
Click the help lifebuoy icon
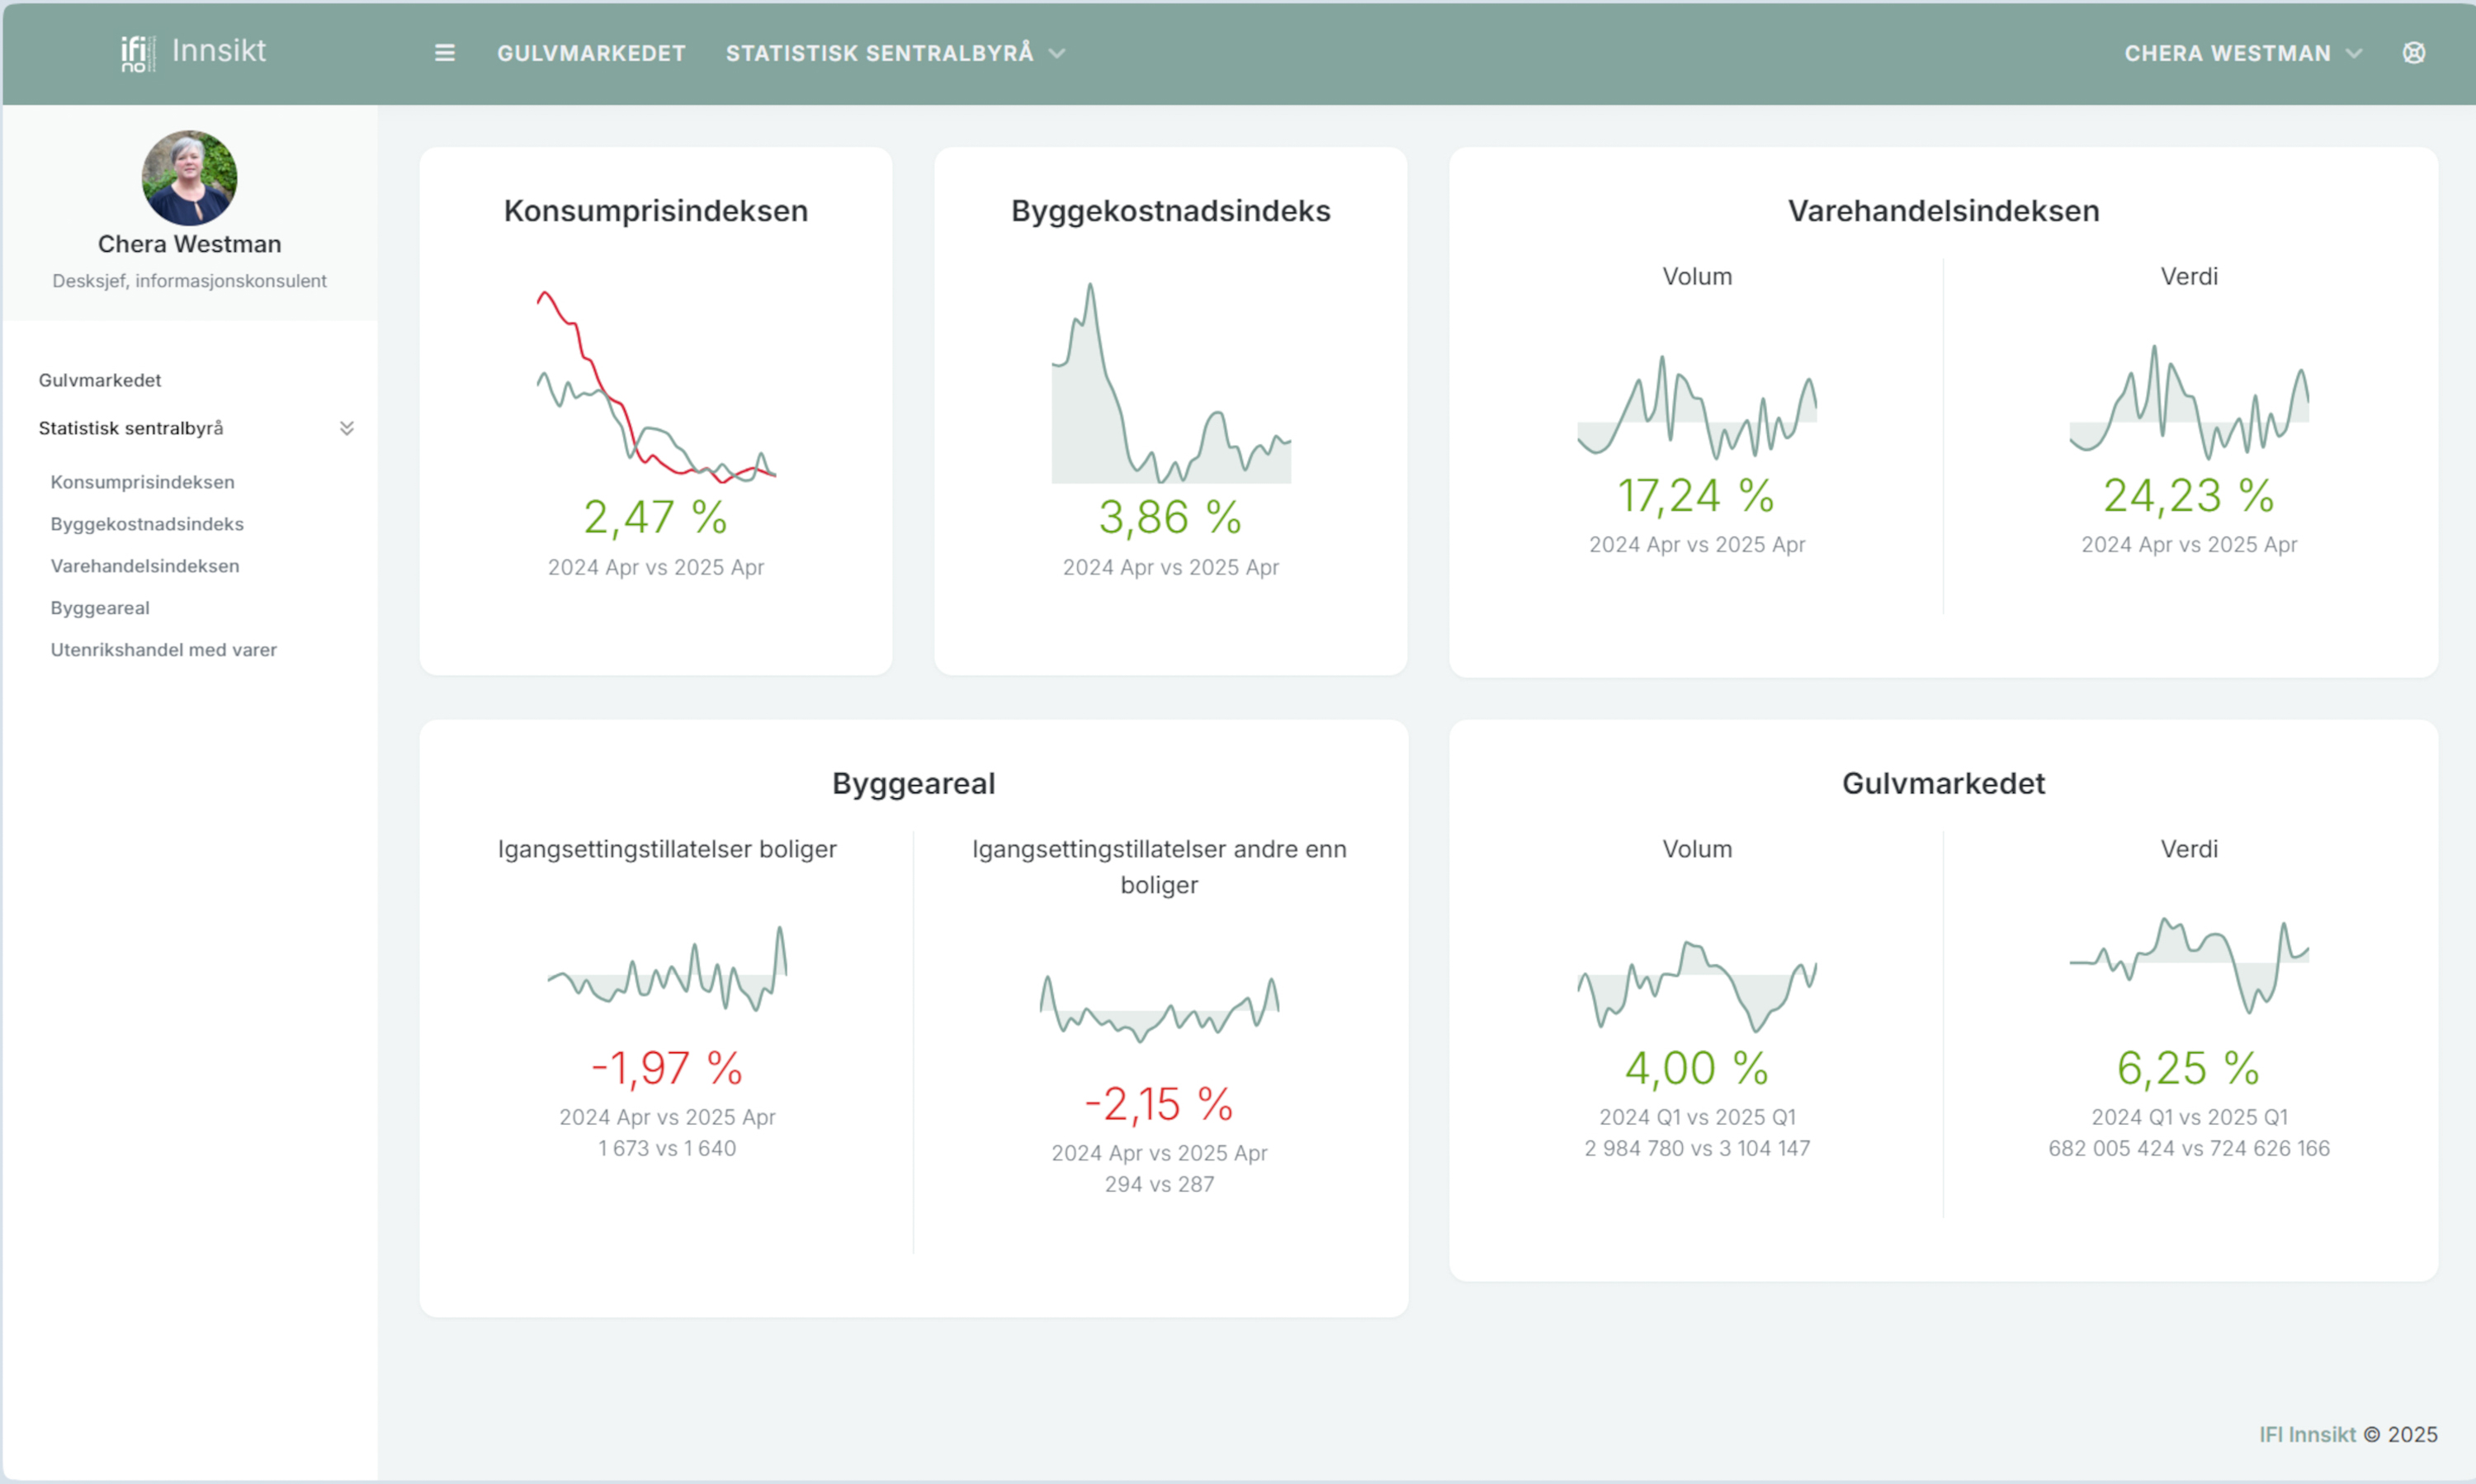click(x=2413, y=53)
